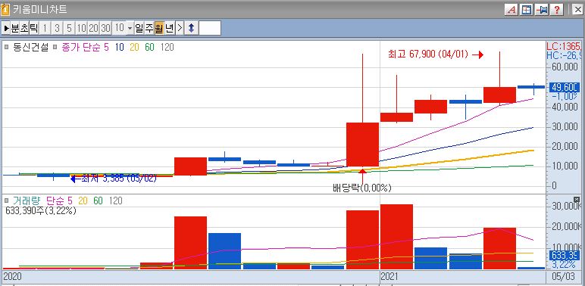The width and height of the screenshot is (585, 286).
Task: Click the small square marker before 종가 단순
Action: [x=55, y=48]
